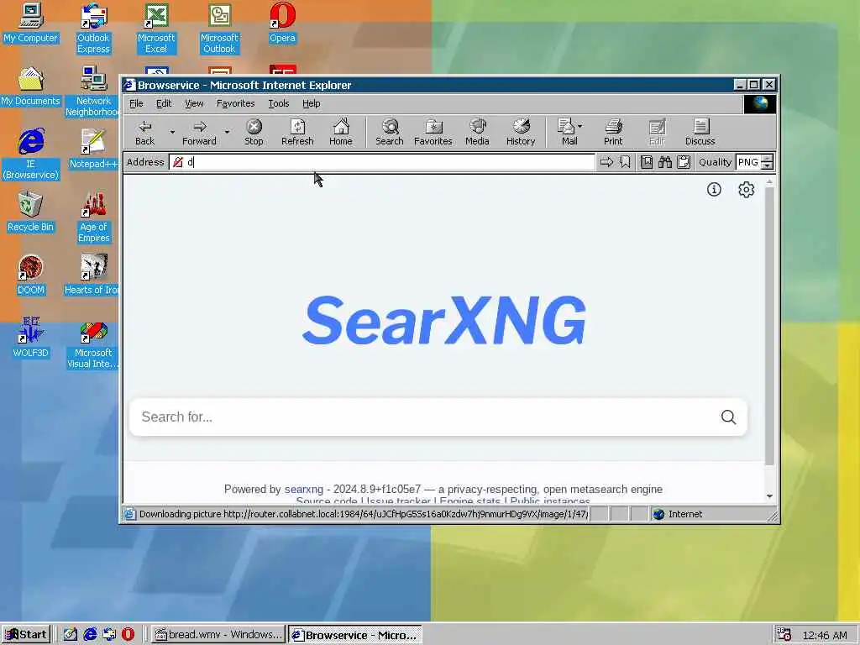The width and height of the screenshot is (860, 645).
Task: Open the Favorites menu
Action: [x=235, y=103]
